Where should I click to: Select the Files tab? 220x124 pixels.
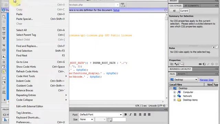172,74
